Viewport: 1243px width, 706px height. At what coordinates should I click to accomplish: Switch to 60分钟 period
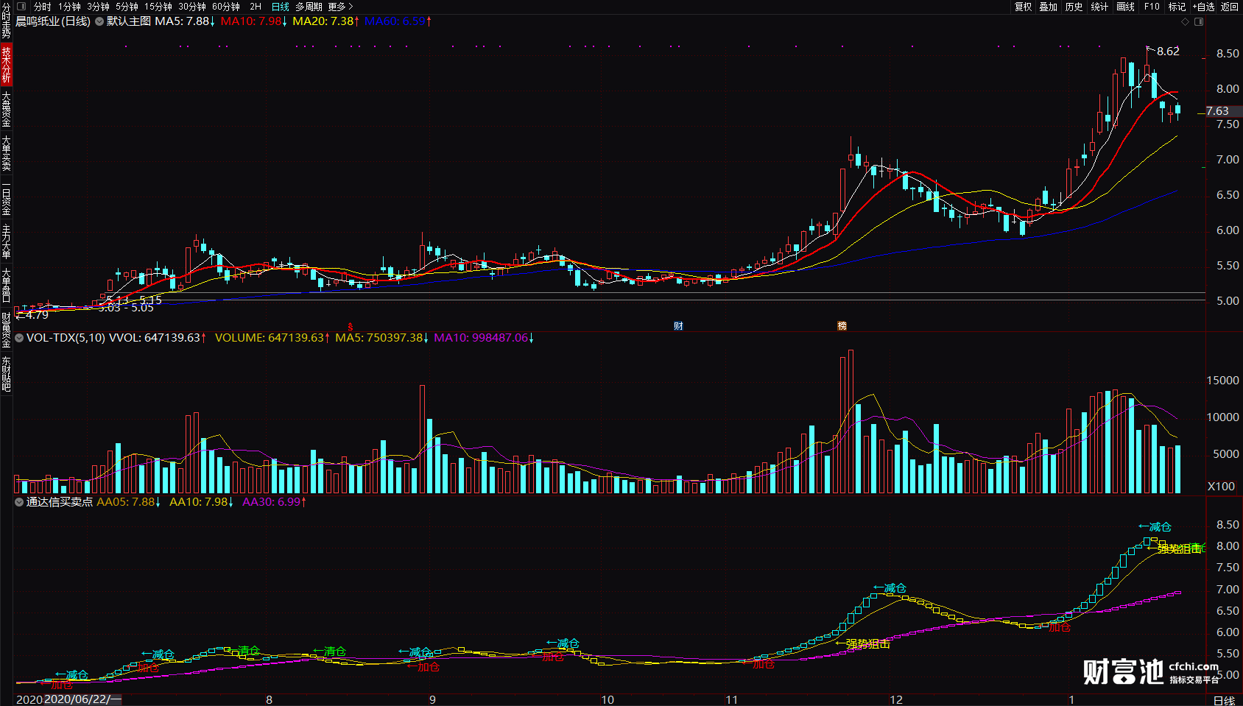[226, 7]
